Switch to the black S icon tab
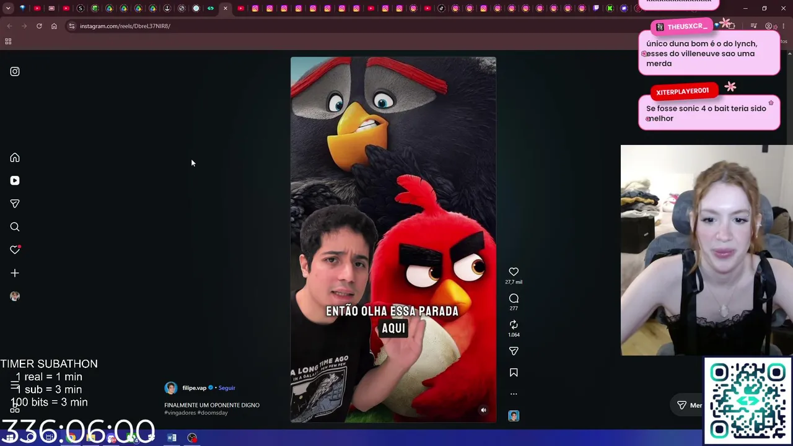This screenshot has height=446, width=793. click(81, 8)
